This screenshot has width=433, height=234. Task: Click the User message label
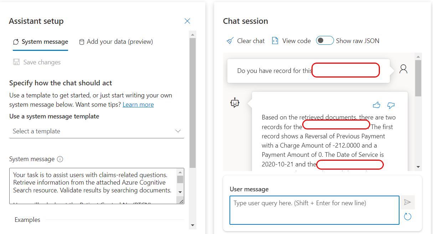[249, 189]
